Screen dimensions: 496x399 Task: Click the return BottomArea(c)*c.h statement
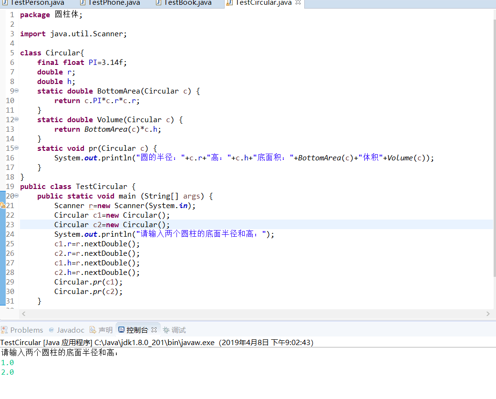pyautogui.click(x=108, y=129)
